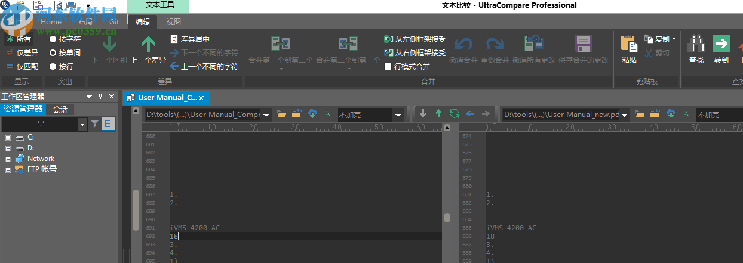Jump to previous difference with green up arrow
Viewport: 743px width, 263px height.
[x=149, y=44]
